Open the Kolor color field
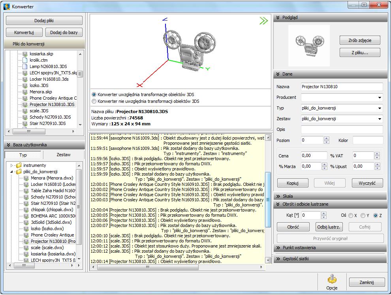391x295 pixels. point(368,140)
